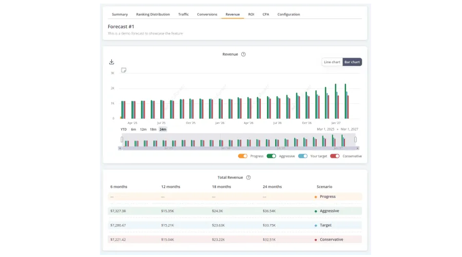Click the right handle of range navigator
The image size is (462, 257).
(x=355, y=139)
